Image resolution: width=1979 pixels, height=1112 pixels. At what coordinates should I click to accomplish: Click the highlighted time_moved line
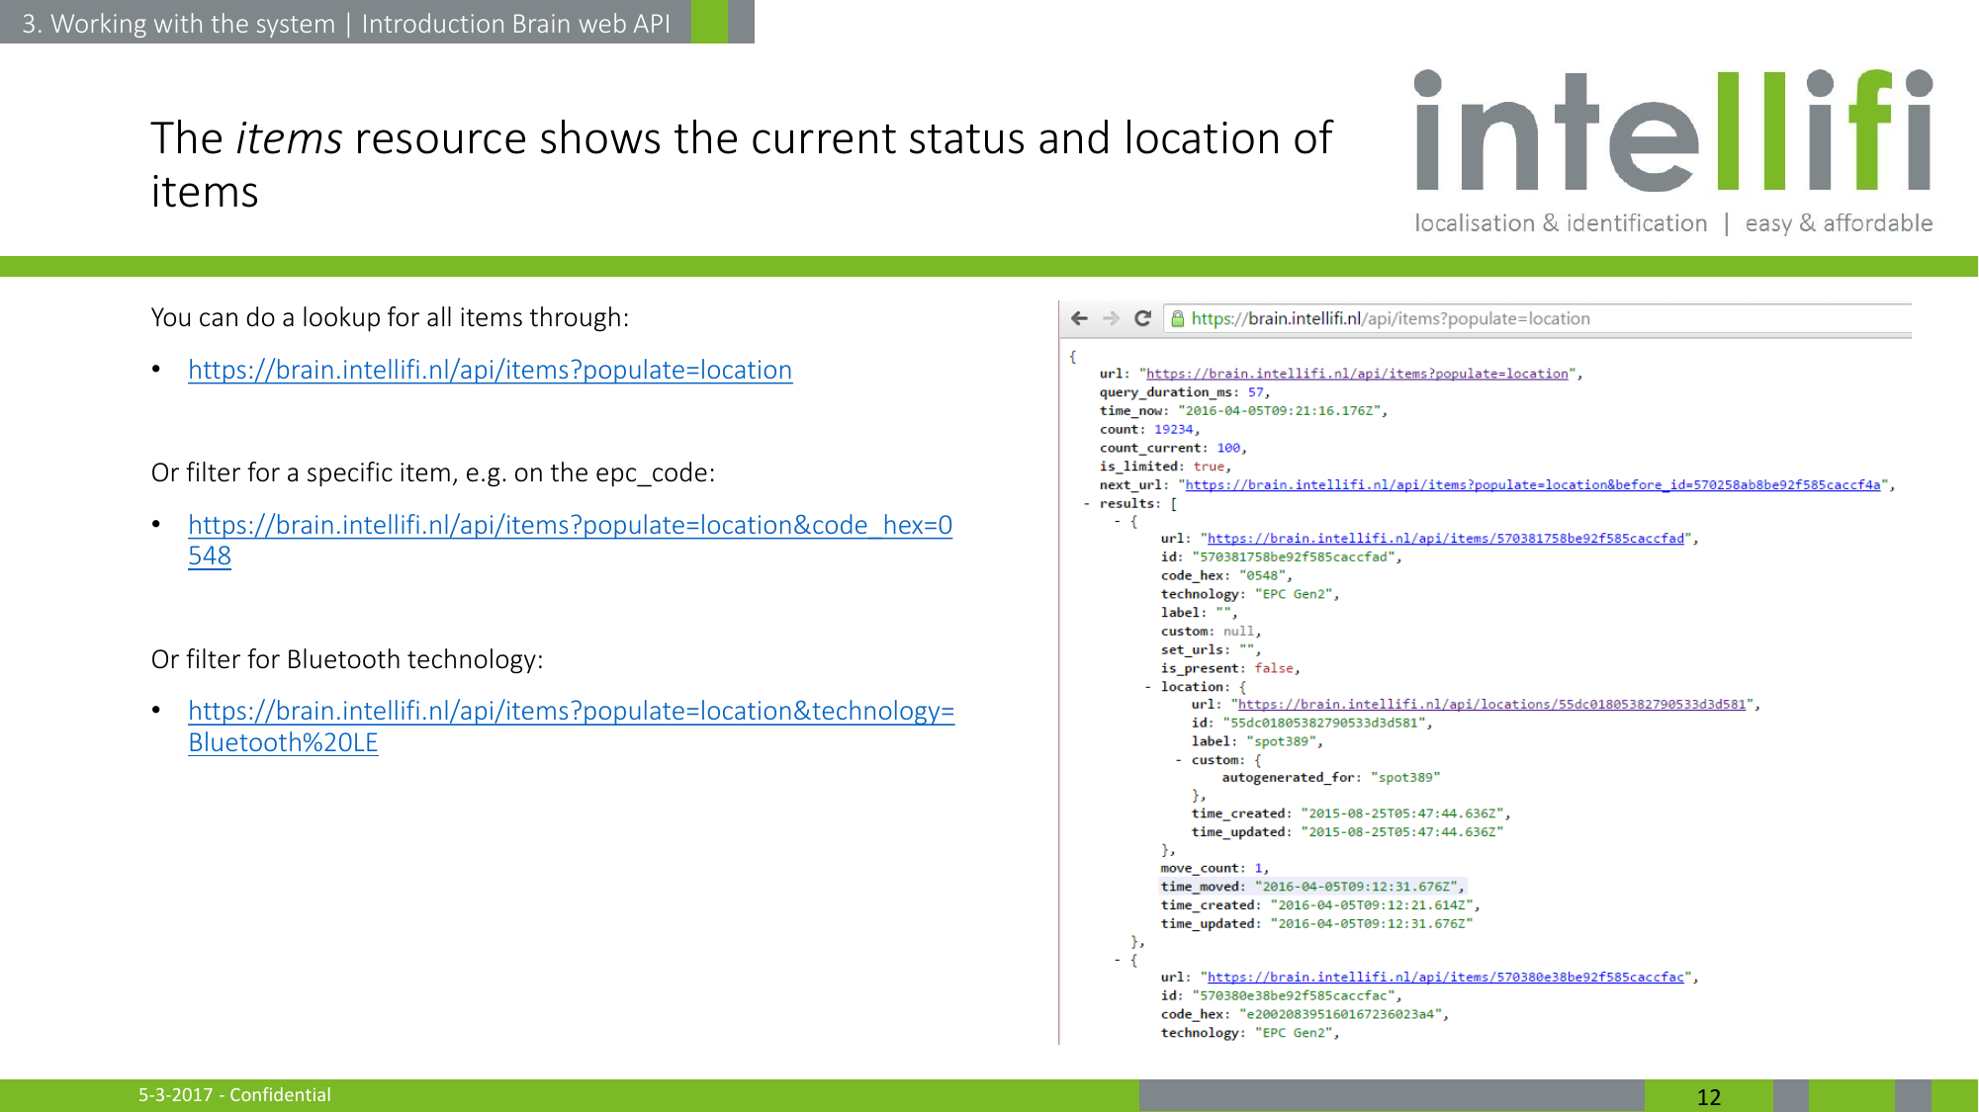[1312, 887]
